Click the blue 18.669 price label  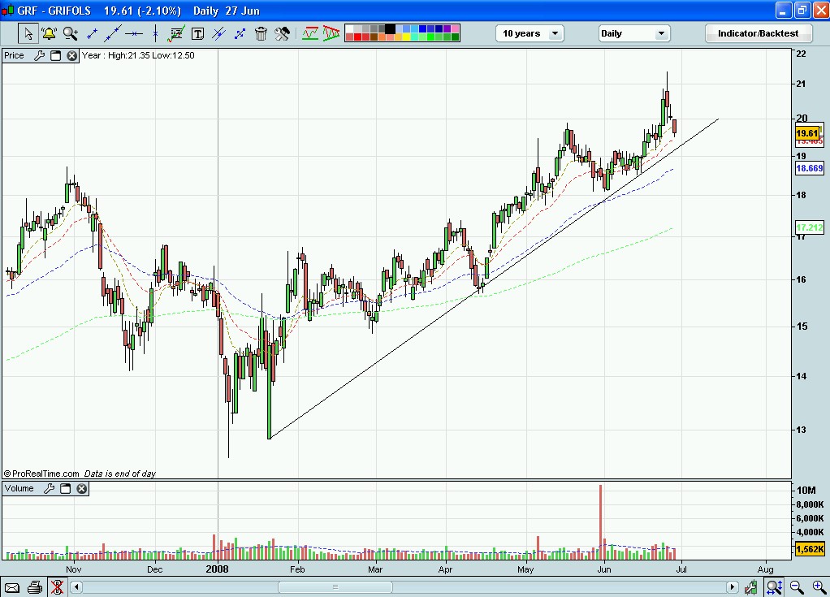810,168
